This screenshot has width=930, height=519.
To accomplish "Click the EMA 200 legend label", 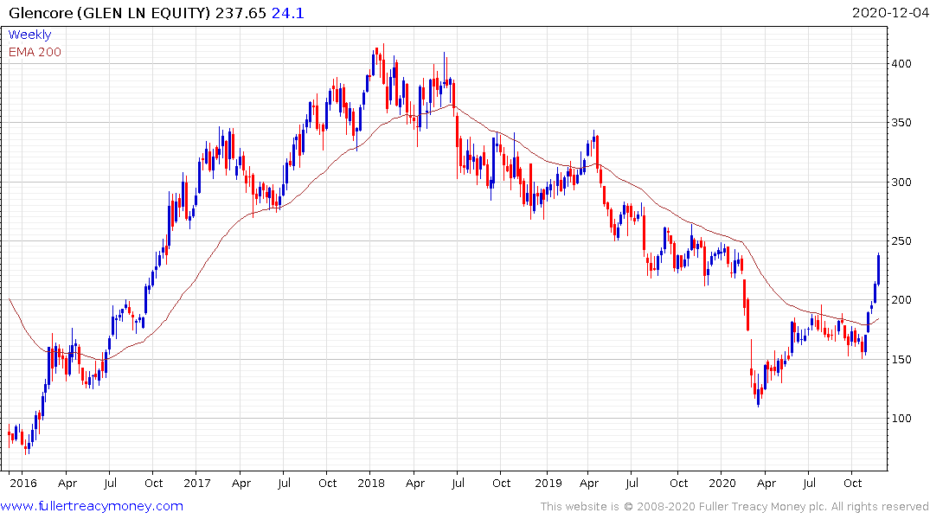I will 35,52.
